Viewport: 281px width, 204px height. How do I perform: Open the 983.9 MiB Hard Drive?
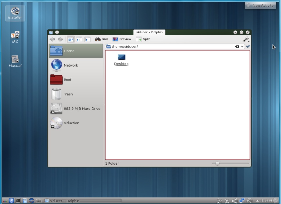[76, 109]
